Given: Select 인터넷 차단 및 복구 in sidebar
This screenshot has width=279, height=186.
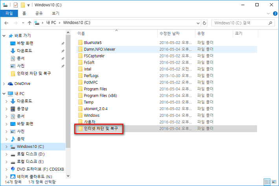Looking at the screenshot, I should point(34,73).
